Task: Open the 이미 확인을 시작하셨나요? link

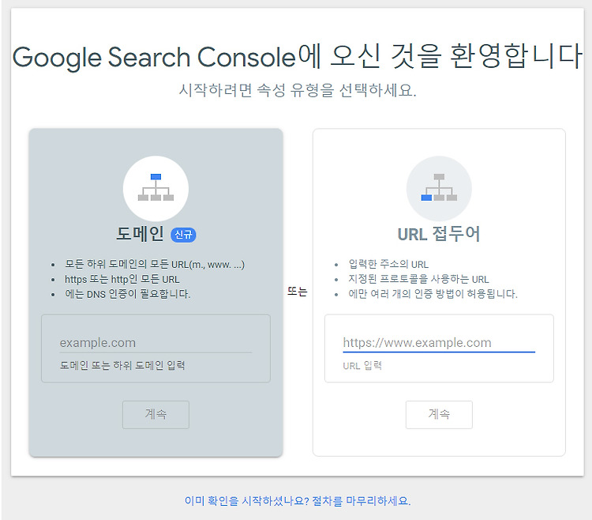Action: pyautogui.click(x=298, y=501)
